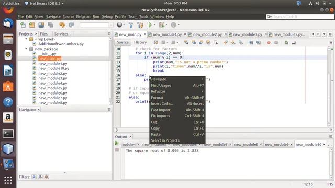Choose Fix Imports from context menu
The width and height of the screenshot is (335, 188).
(x=177, y=116)
